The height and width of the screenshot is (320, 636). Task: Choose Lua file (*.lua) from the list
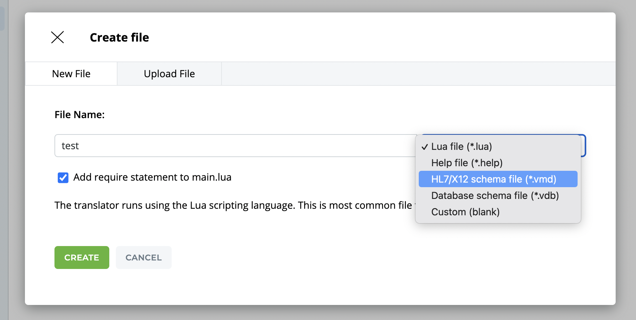pyautogui.click(x=461, y=147)
